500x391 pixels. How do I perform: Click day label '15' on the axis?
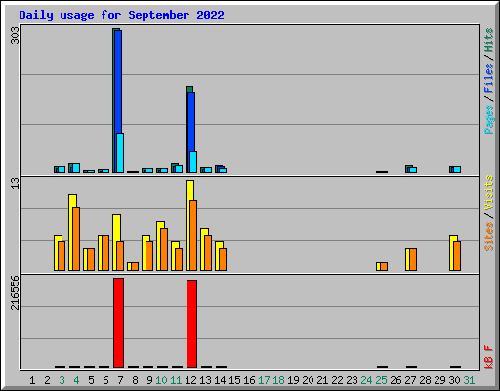coord(234,380)
